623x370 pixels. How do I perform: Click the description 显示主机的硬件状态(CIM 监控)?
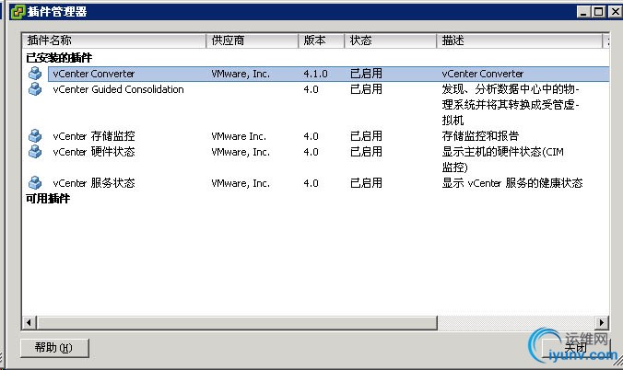click(x=502, y=159)
